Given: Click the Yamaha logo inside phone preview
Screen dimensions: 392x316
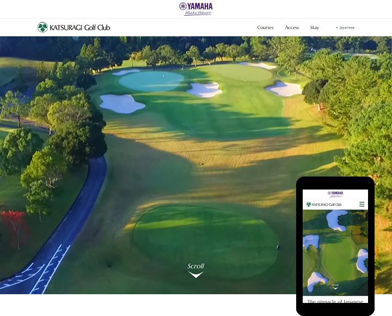Looking at the screenshot, I should tap(335, 194).
